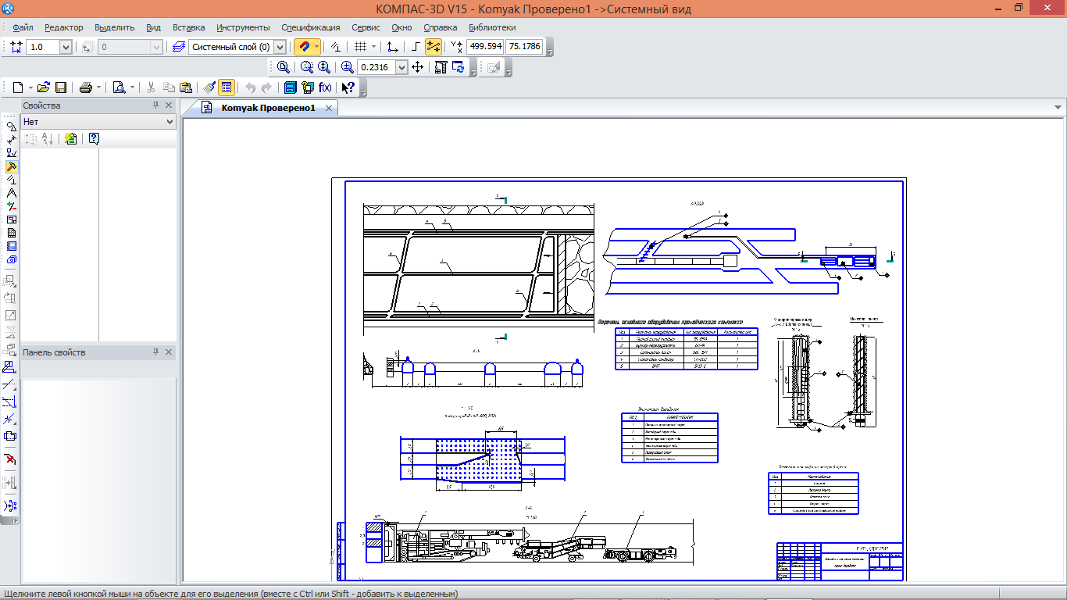This screenshot has width=1067, height=600.
Task: Open the Parametrization panel icon
Action: coord(12,180)
